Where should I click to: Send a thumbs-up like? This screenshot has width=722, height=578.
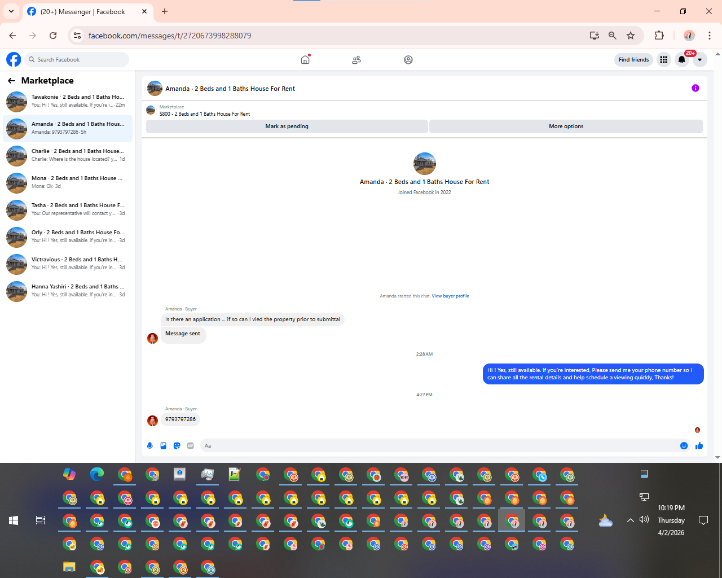point(699,446)
